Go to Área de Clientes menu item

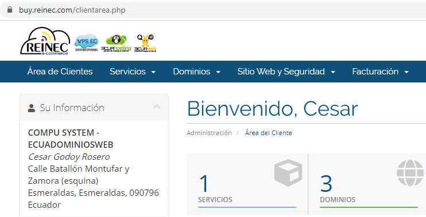coord(60,72)
